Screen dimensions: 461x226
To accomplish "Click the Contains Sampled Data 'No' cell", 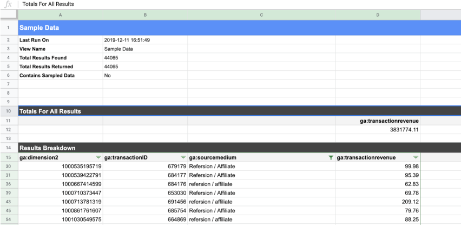I will [108, 76].
